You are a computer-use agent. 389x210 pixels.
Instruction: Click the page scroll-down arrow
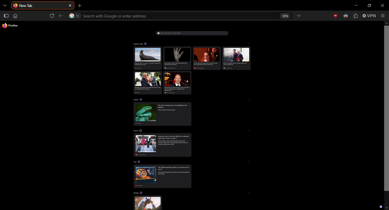[x=387, y=208]
